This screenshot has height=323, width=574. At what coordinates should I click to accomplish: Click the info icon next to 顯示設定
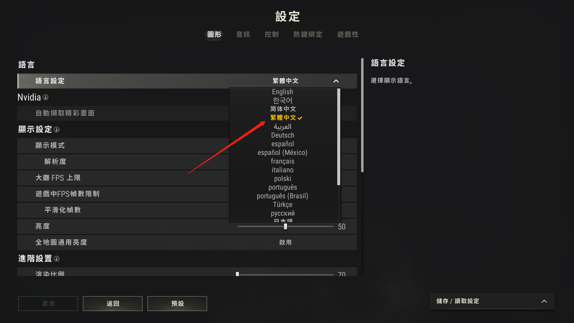[x=57, y=129]
